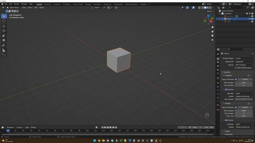
Task: Switch orthographic perspective grid icon
Action: click(212, 40)
